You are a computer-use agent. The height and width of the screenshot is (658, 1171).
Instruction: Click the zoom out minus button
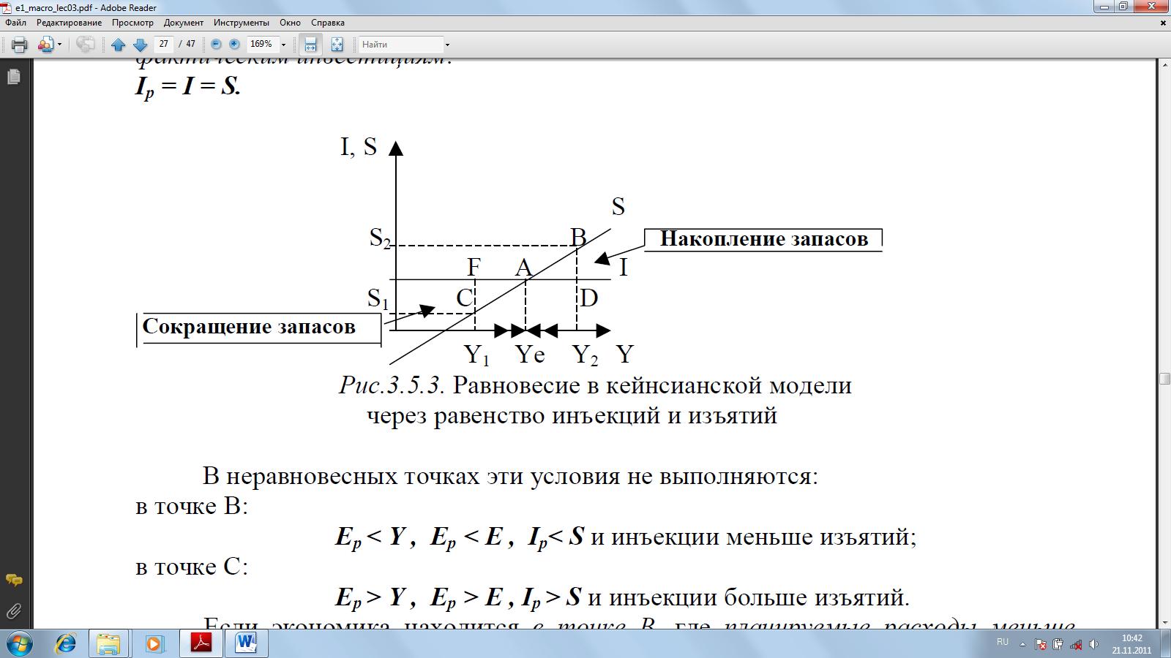(x=216, y=45)
